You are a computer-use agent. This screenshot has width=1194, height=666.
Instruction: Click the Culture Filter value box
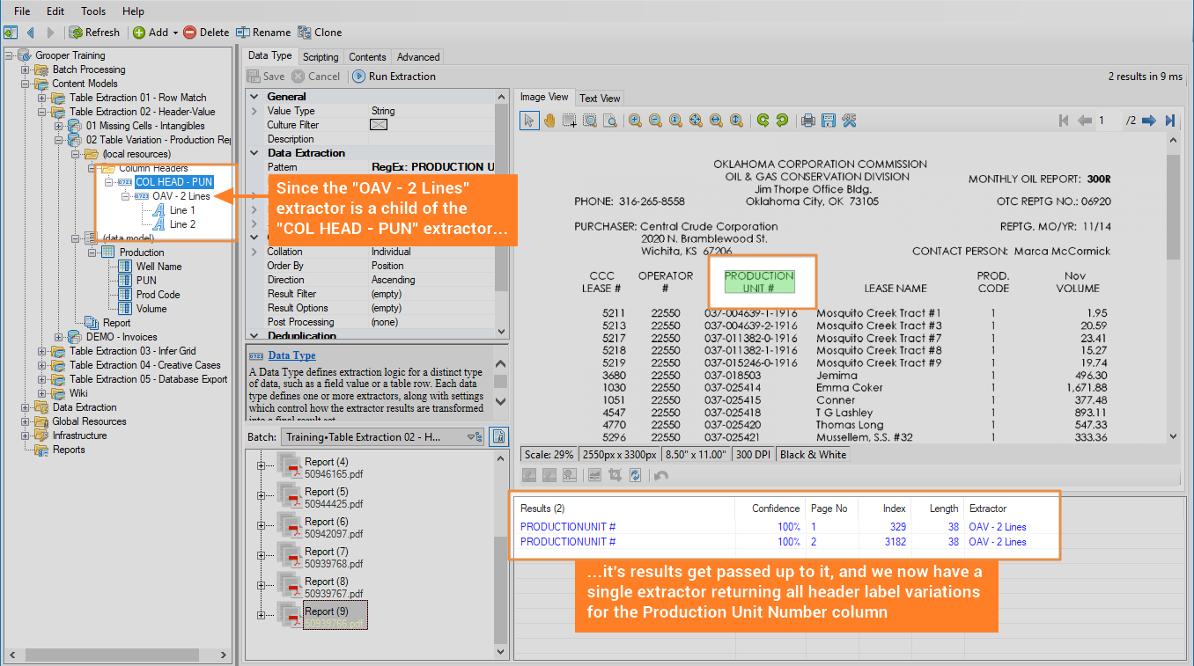tap(379, 125)
